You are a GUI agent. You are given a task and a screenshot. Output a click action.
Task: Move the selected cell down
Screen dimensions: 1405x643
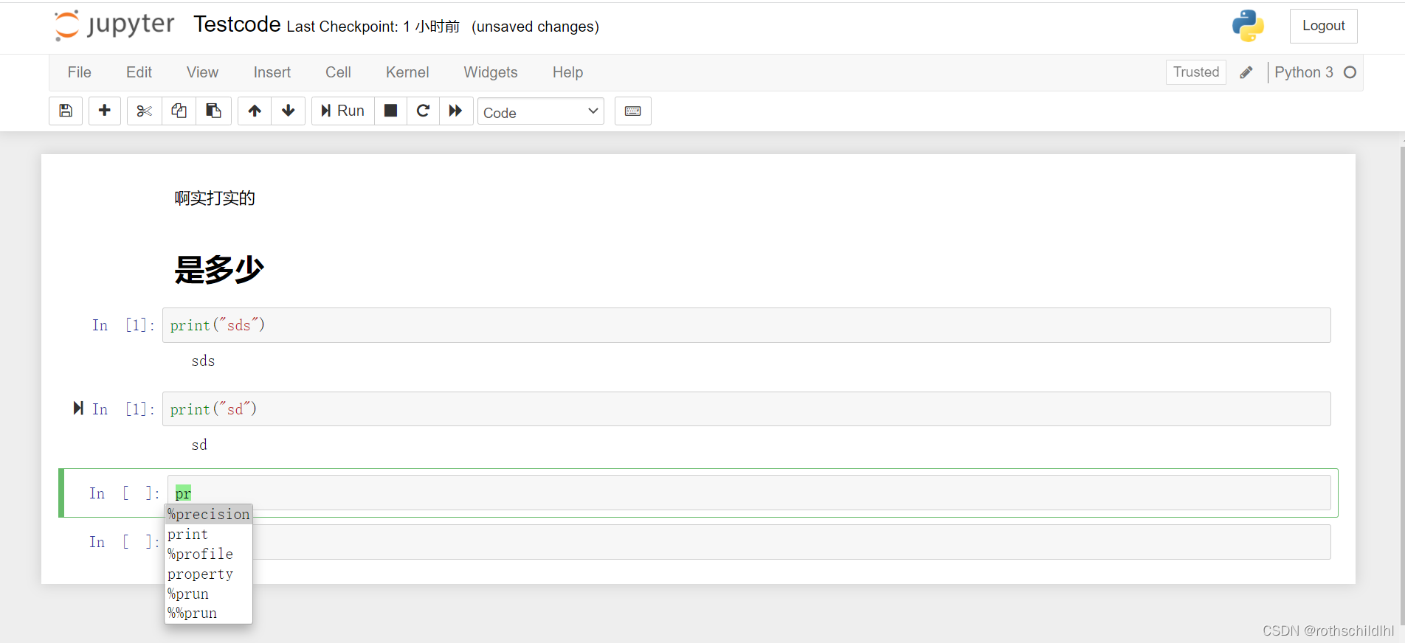coord(289,111)
